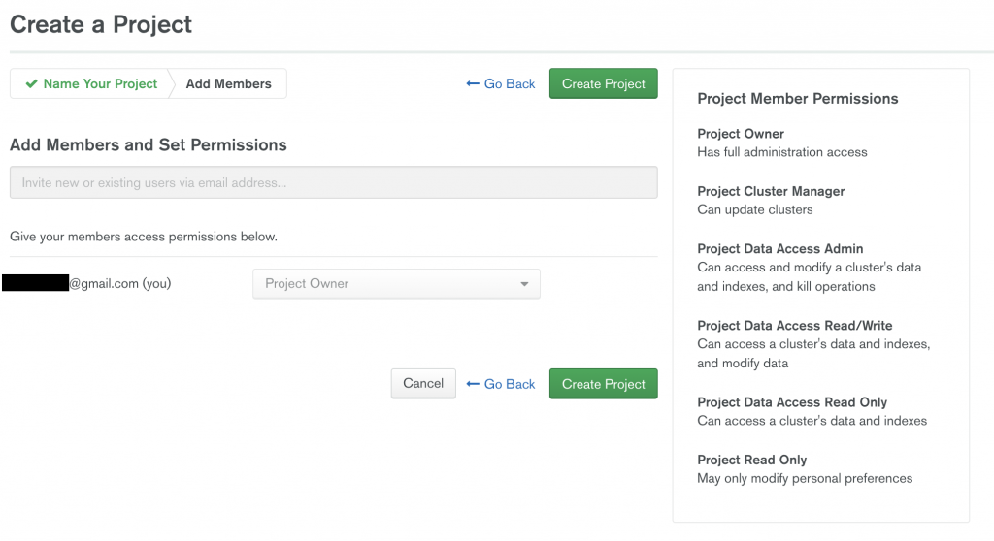994x541 pixels.
Task: Click the @gmail.com (you) member entry
Action: point(118,284)
